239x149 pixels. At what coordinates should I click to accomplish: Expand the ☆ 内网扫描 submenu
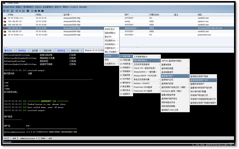point(126,60)
